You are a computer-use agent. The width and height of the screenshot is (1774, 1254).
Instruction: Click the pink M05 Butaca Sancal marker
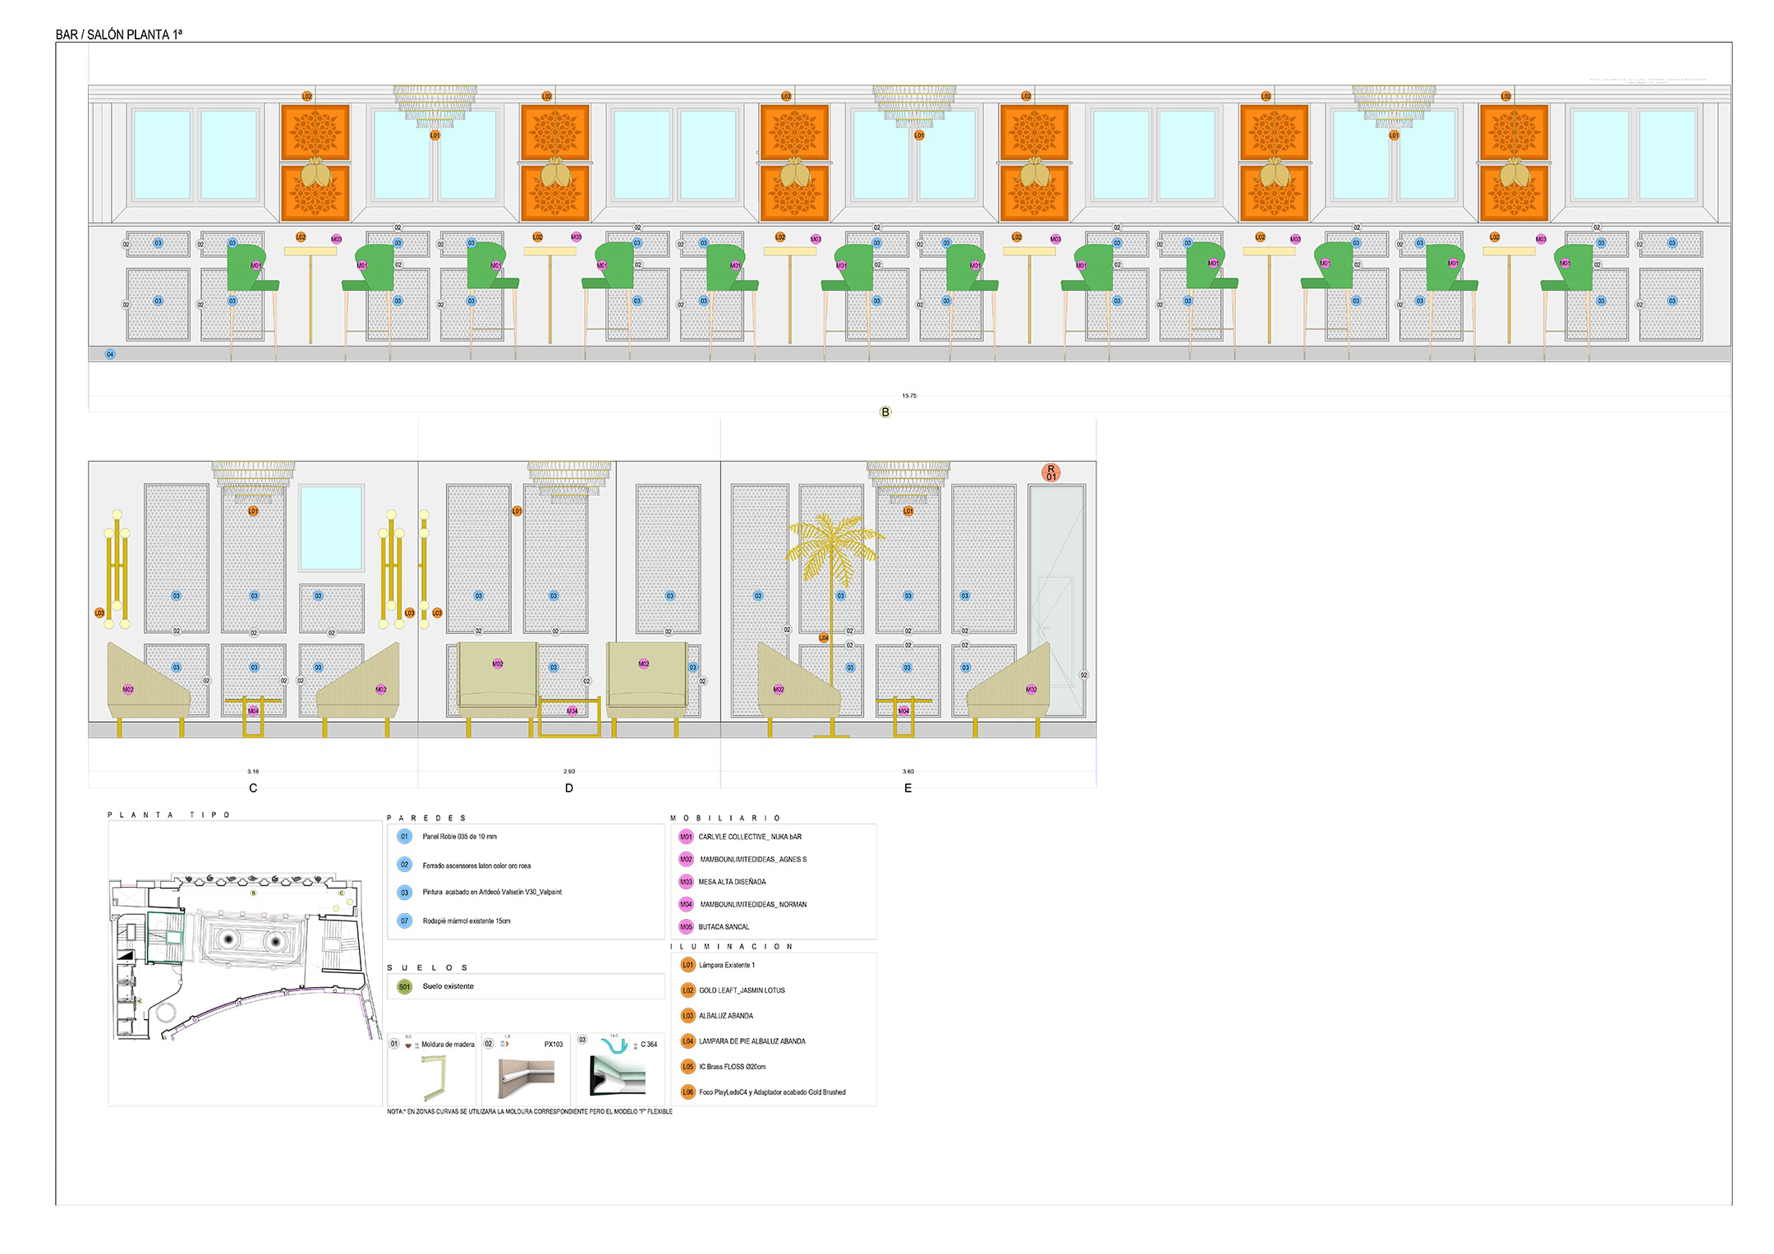pyautogui.click(x=686, y=927)
